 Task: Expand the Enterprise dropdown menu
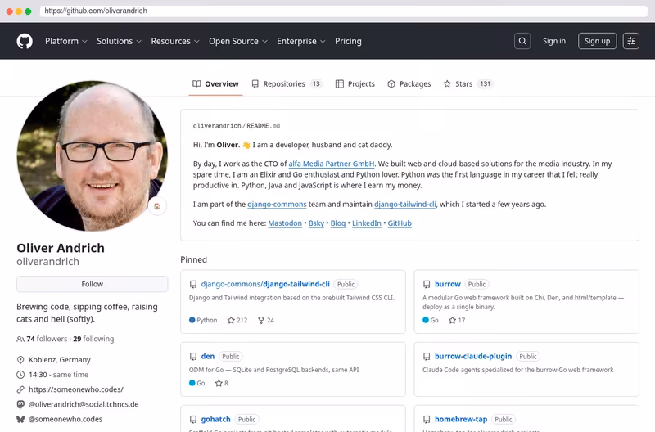point(300,42)
